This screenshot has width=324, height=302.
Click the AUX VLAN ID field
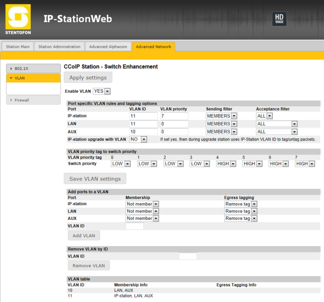(143, 132)
